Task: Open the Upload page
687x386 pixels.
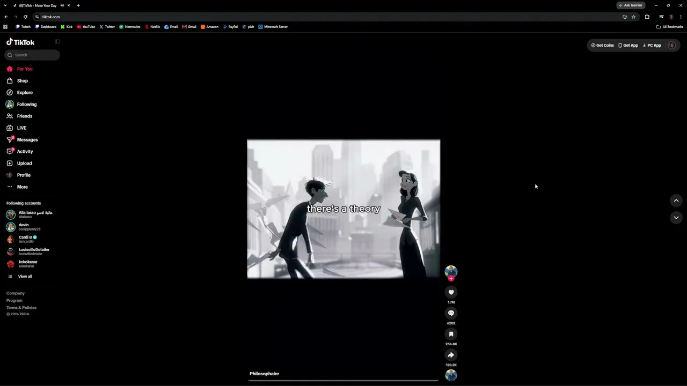Action: [x=19, y=164]
